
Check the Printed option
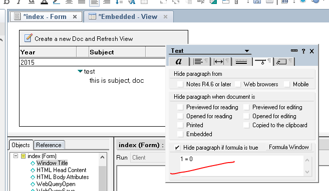(180, 125)
